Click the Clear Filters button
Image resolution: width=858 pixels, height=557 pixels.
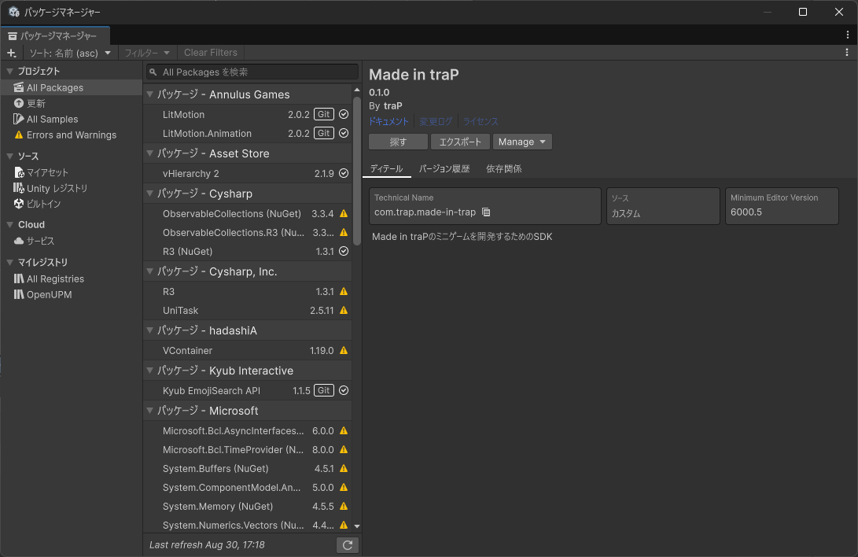pyautogui.click(x=211, y=53)
